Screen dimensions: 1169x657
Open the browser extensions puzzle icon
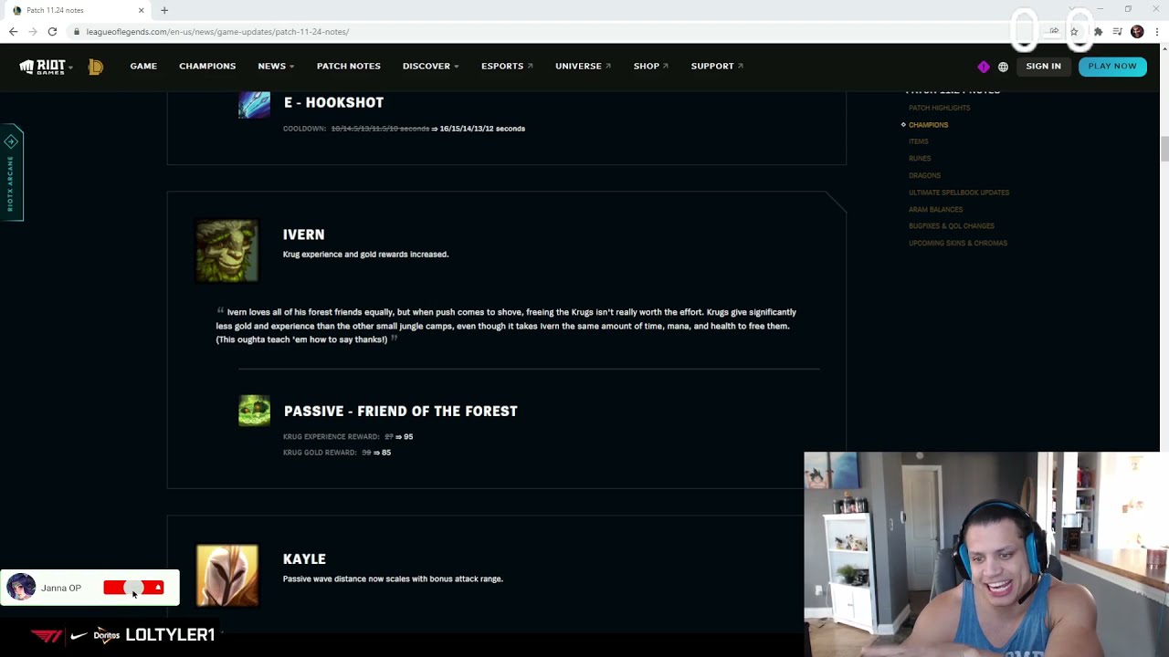(1098, 32)
